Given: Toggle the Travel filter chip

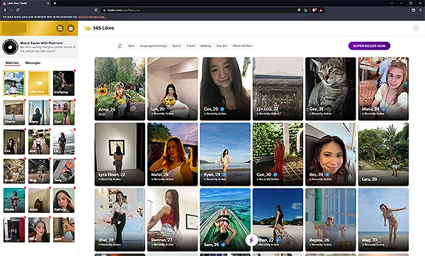Looking at the screenshot, I should 191,46.
